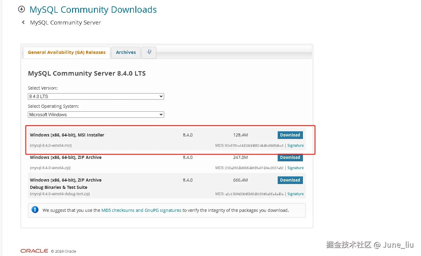The width and height of the screenshot is (421, 256).
Task: Click the 128.4M size value
Action: tap(240, 135)
